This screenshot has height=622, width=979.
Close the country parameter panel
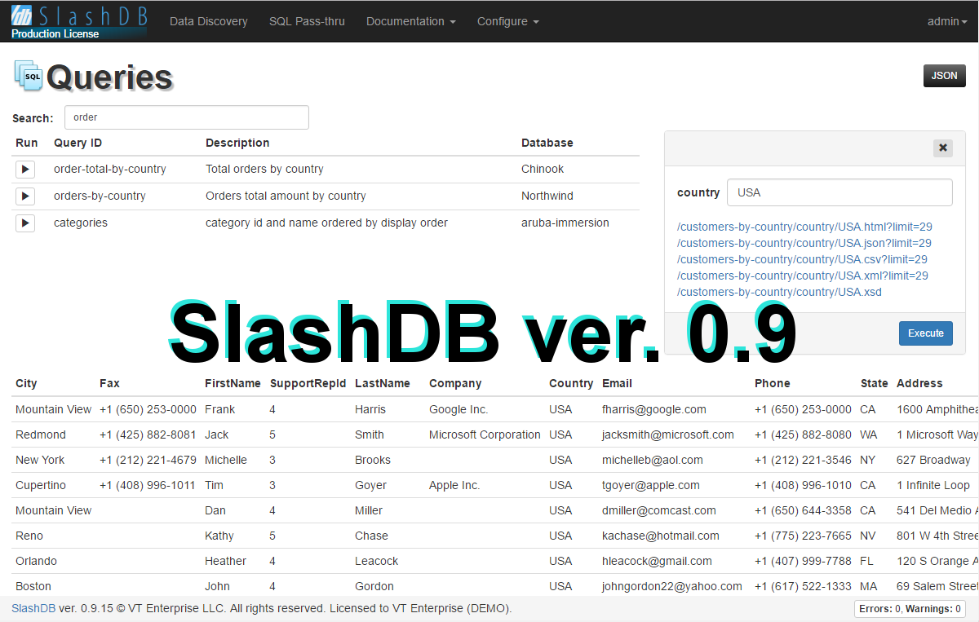(943, 148)
